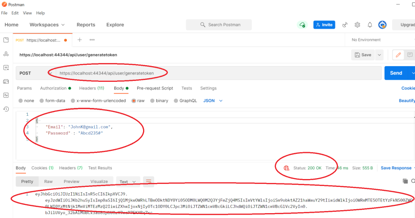Image resolution: width=415 pixels, height=218 pixels.
Task: Open the response Cookies (1) tab
Action: [42, 168]
